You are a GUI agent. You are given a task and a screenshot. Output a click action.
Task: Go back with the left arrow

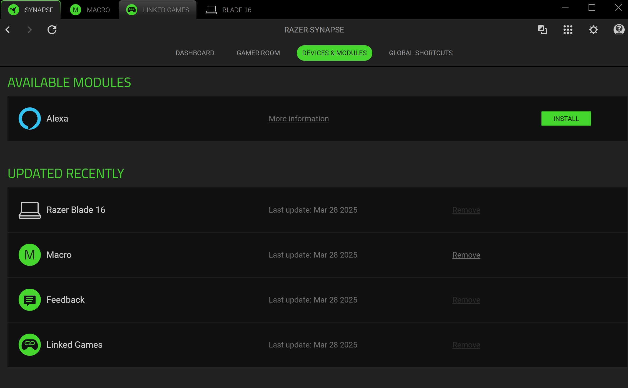pos(8,30)
